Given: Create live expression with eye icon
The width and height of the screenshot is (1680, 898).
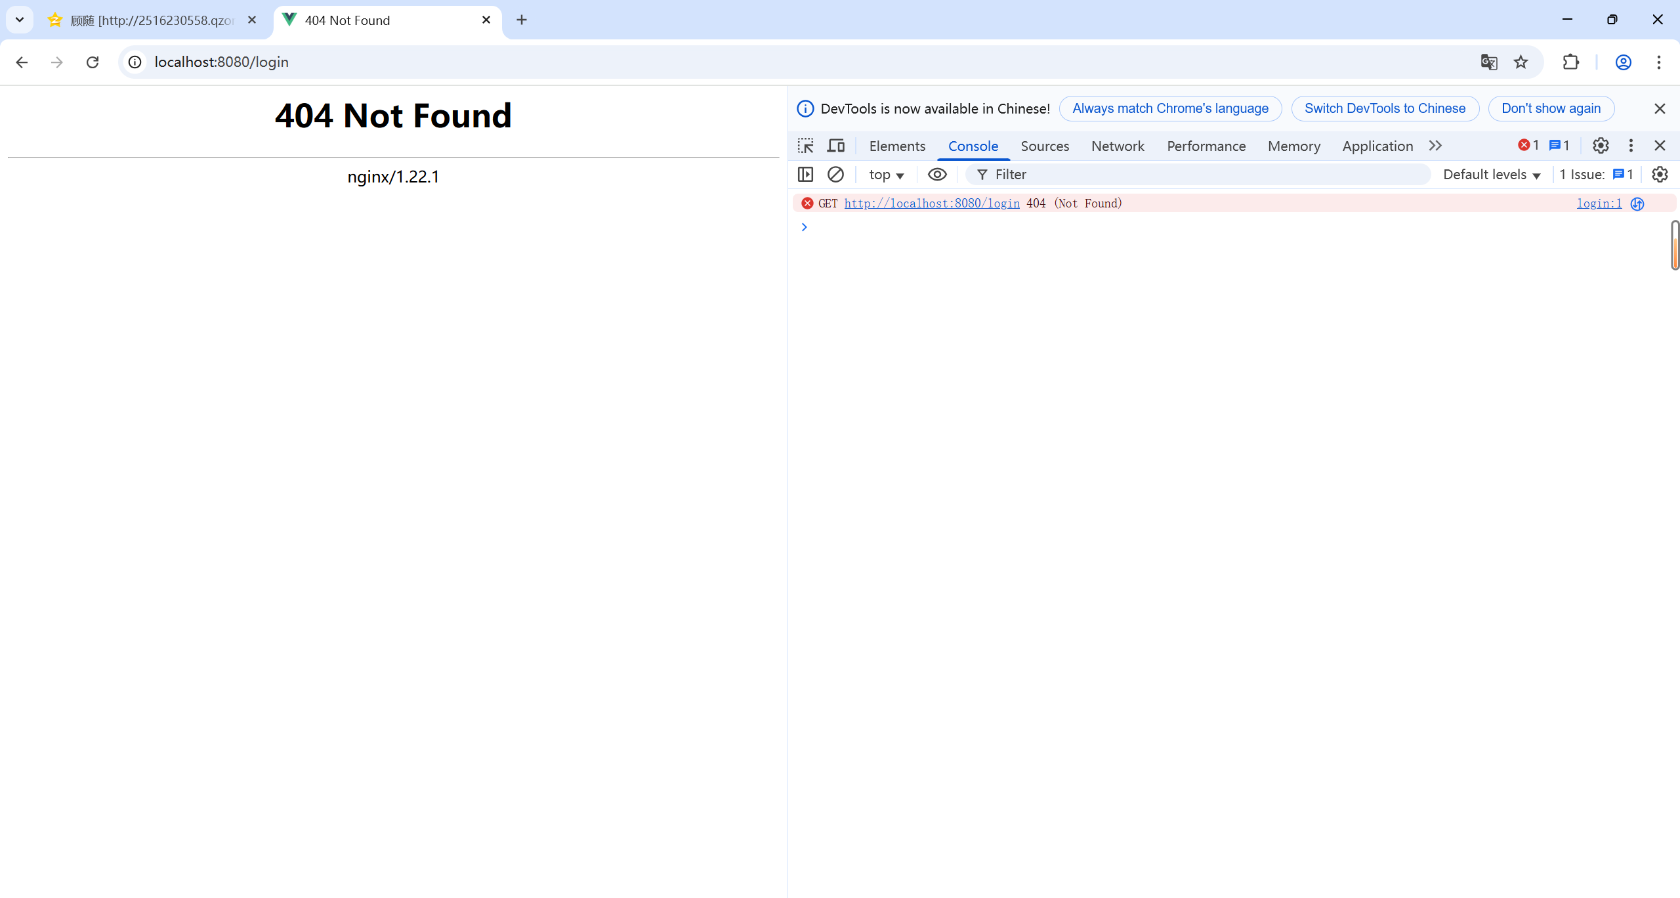Looking at the screenshot, I should click(x=936, y=175).
